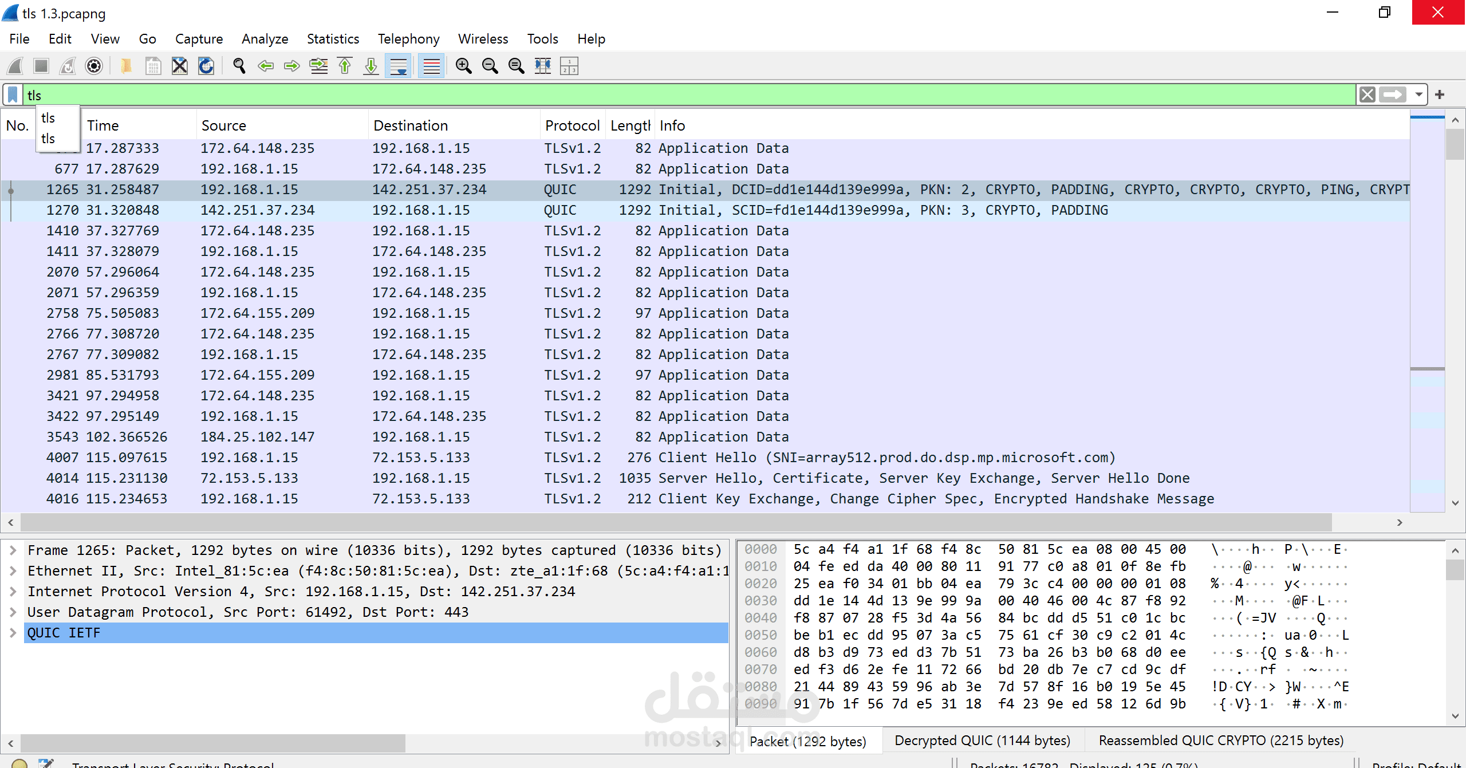Image resolution: width=1466 pixels, height=768 pixels.
Task: Click the zoom in text icon
Action: (x=463, y=66)
